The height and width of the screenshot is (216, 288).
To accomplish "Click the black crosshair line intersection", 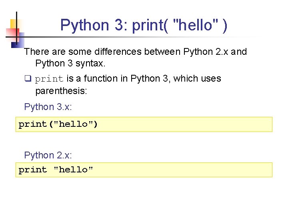I will (x=17, y=36).
